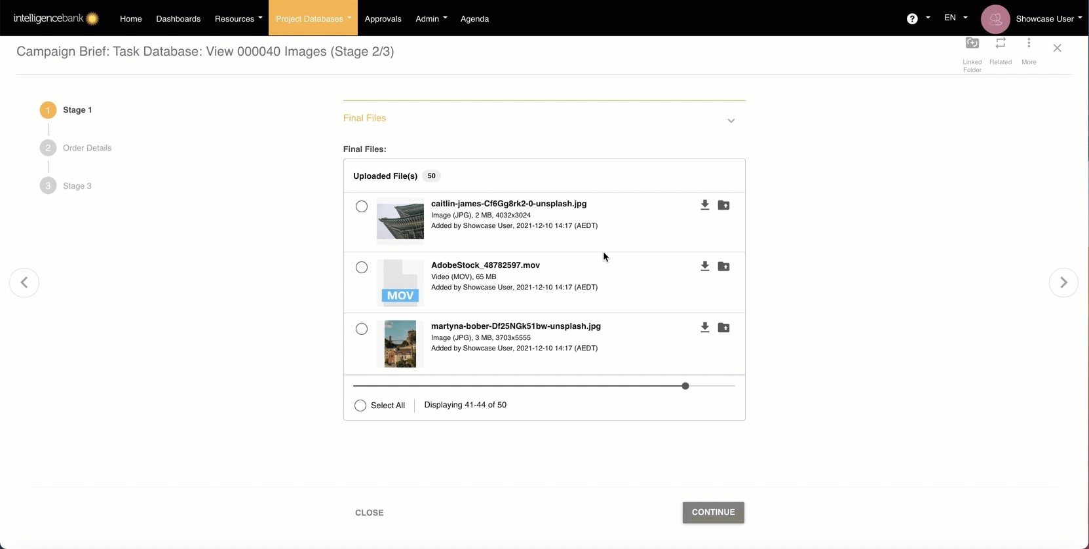
Task: Go to Dashboards in navigation
Action: (178, 19)
